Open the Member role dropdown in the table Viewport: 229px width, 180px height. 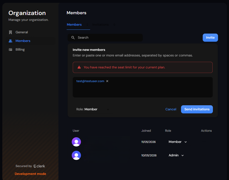click(x=178, y=142)
